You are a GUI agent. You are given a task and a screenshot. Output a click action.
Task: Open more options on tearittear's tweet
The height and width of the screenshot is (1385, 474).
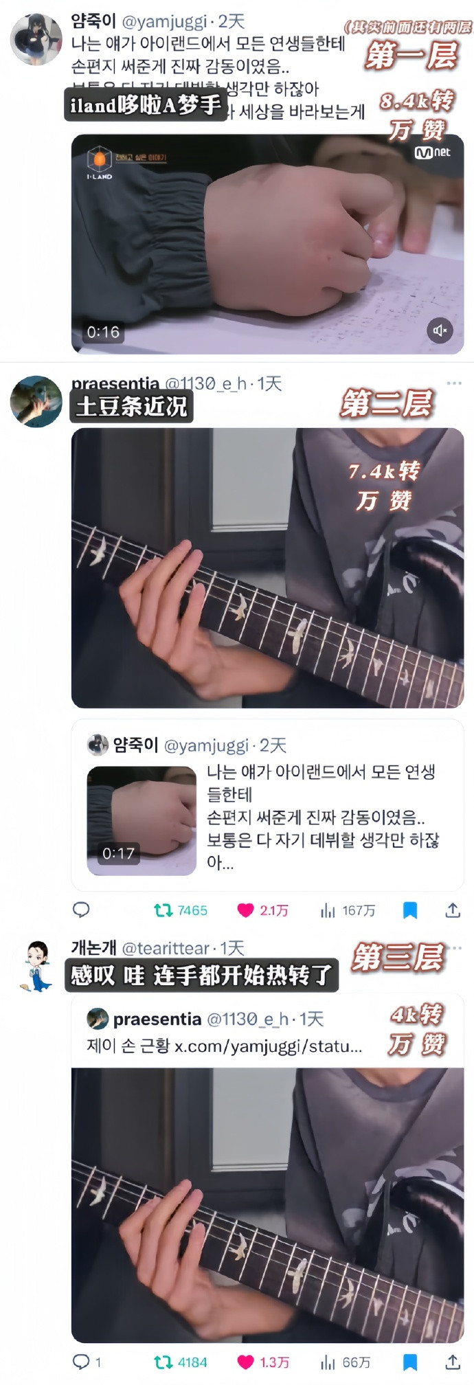tap(457, 947)
